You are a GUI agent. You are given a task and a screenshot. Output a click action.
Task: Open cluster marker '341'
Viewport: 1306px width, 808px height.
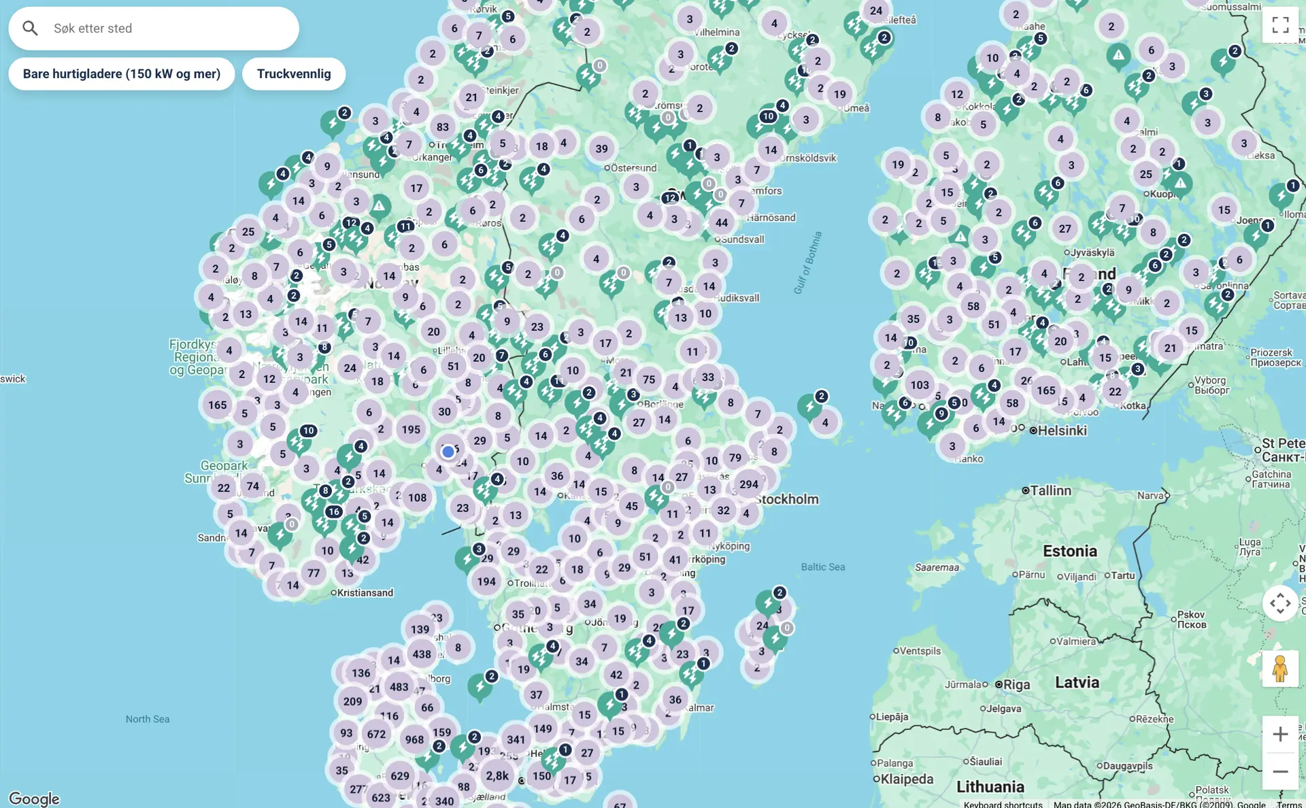point(516,739)
